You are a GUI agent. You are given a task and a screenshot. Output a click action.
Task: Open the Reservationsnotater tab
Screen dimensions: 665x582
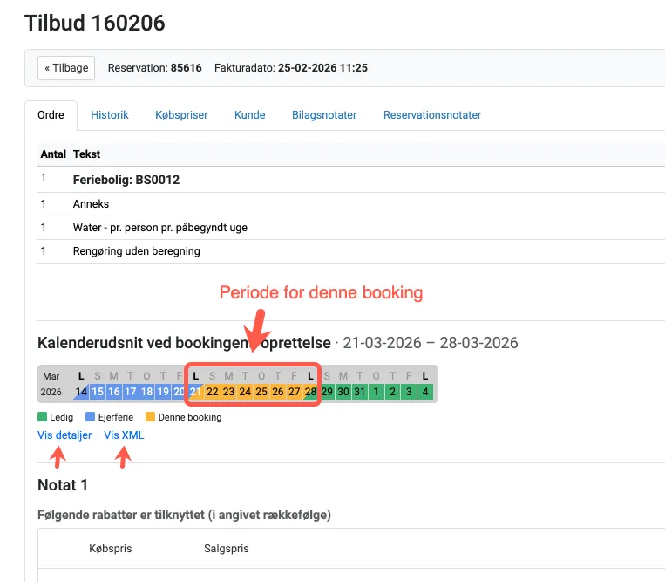(x=432, y=115)
